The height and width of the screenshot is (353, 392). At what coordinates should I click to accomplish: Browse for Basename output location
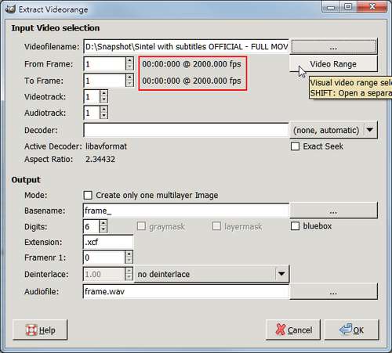pyautogui.click(x=333, y=211)
